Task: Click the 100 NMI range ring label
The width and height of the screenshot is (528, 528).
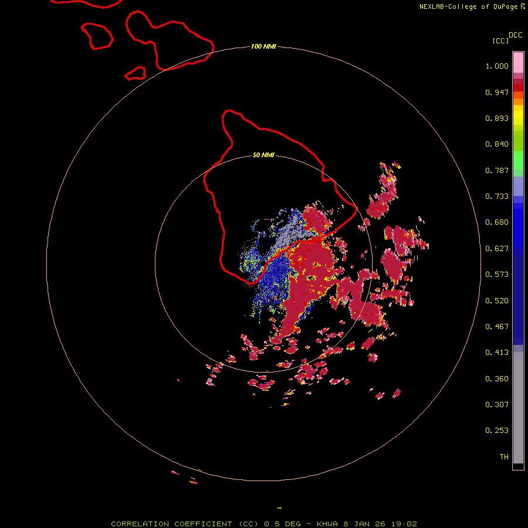Action: pyautogui.click(x=263, y=46)
